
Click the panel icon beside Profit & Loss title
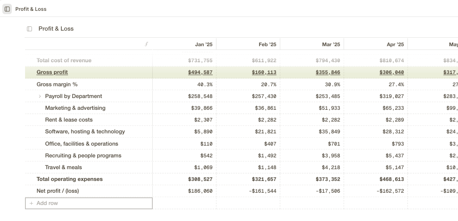pos(29,29)
